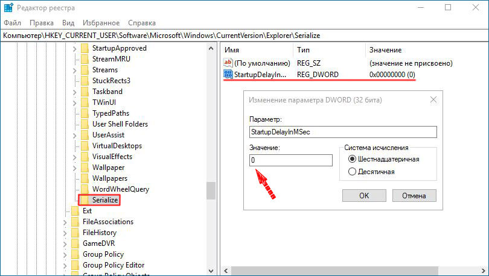This screenshot has height=276, width=489.
Task: Open the Правка menu
Action: point(42,23)
